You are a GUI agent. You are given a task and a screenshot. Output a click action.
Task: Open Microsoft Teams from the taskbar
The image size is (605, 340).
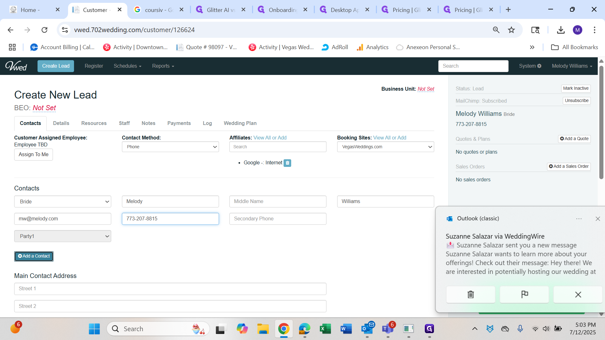point(388,329)
